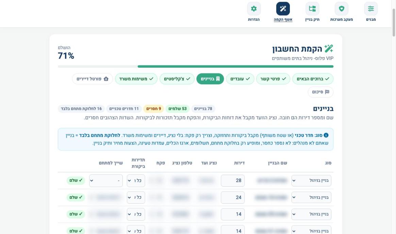
Task: Open שייך למתחם dropdown in 28-apartments row
Action: pyautogui.click(x=106, y=181)
